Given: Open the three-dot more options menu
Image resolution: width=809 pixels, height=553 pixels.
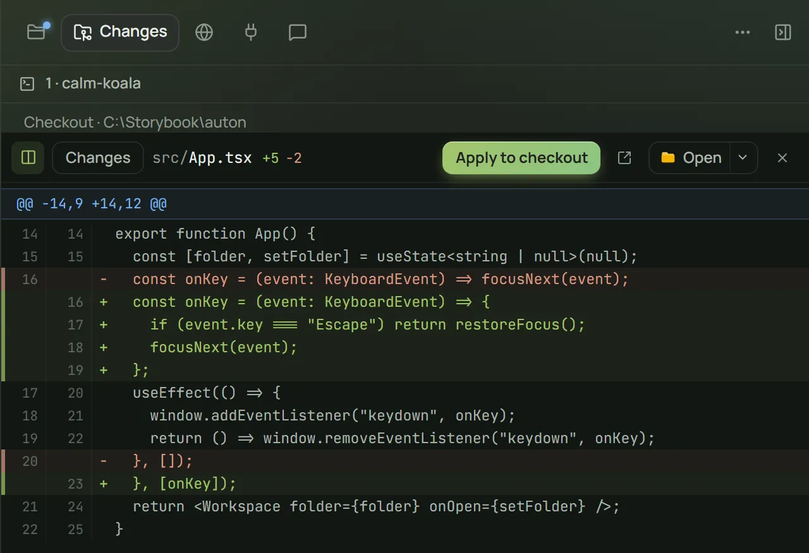Looking at the screenshot, I should point(743,32).
